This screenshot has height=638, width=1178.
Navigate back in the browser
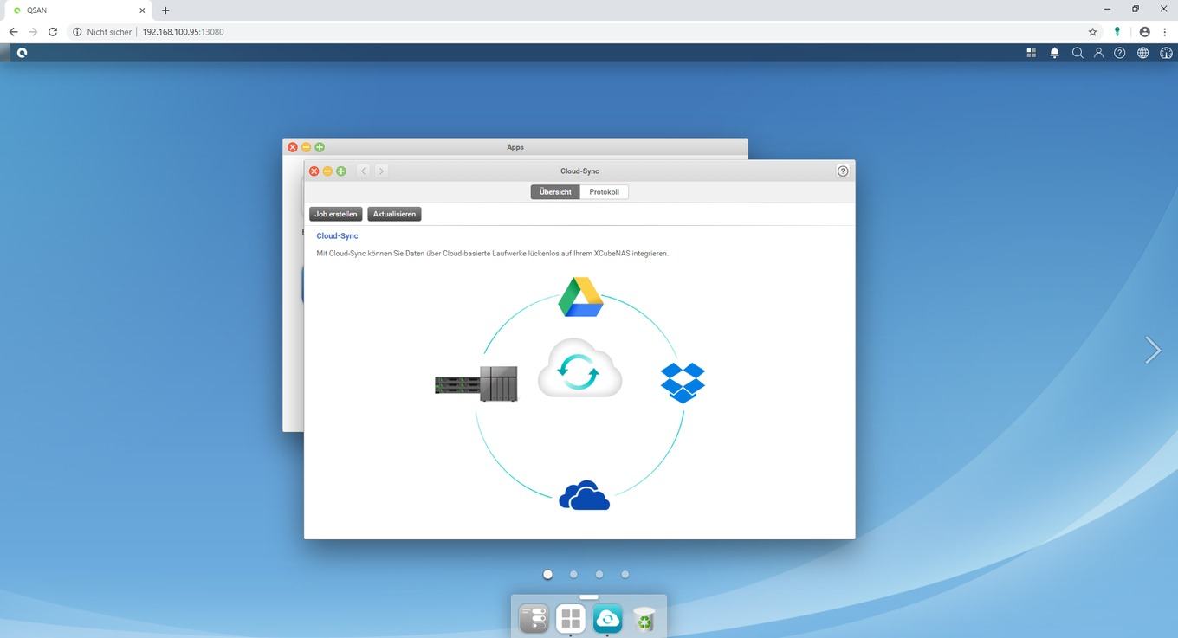pos(13,31)
